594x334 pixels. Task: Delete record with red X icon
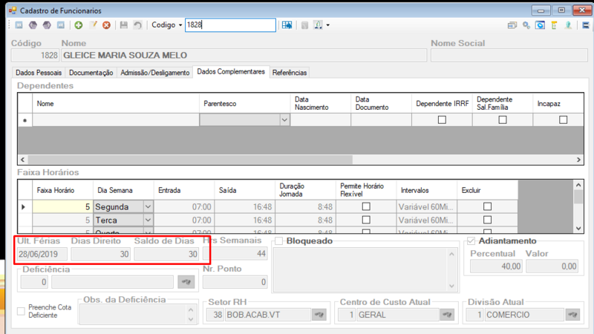106,25
